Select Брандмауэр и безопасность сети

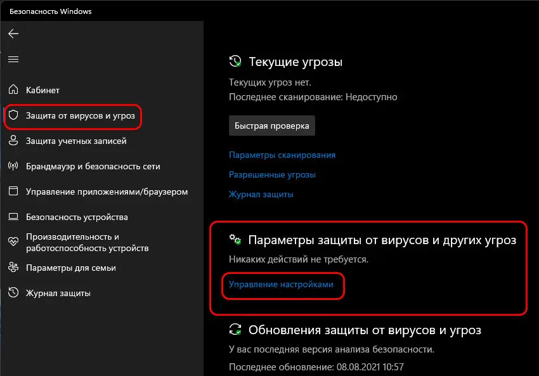tap(93, 167)
